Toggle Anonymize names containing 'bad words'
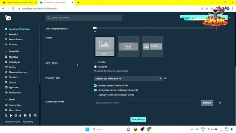This screenshot has width=236, height=133. (x=96, y=90)
